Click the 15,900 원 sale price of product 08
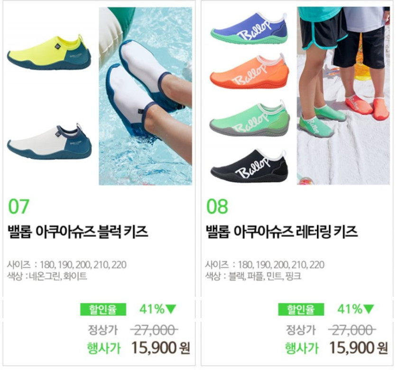Screen dimensions: 396x370 click(359, 348)
